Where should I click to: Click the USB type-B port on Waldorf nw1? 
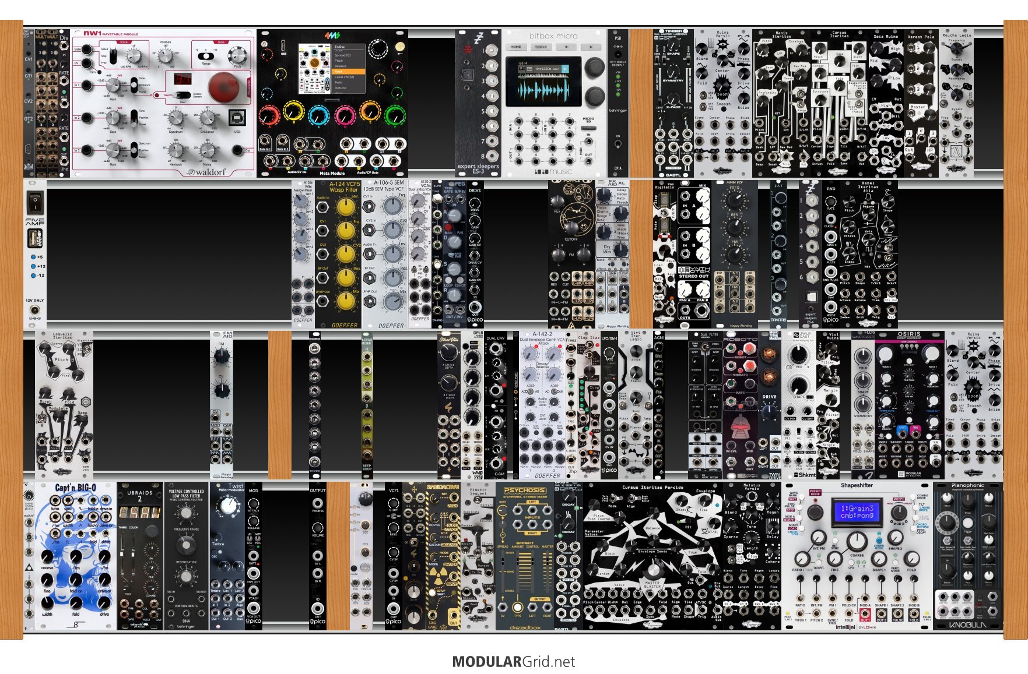pyautogui.click(x=237, y=117)
